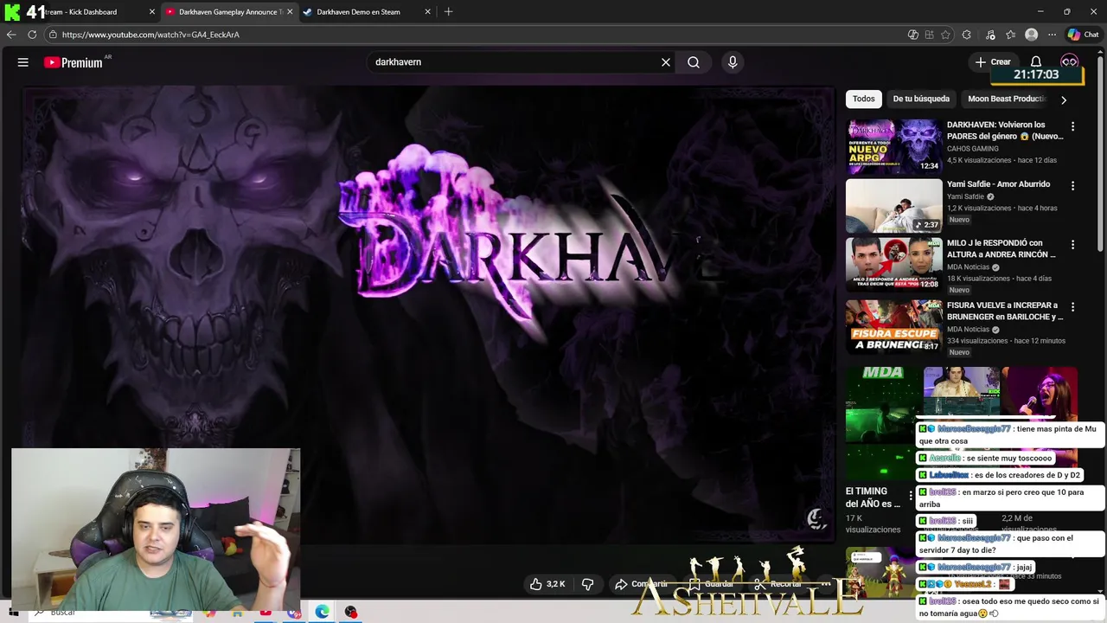Go back with the browser back arrow
Screen dimensions: 1107x623
(x=11, y=35)
